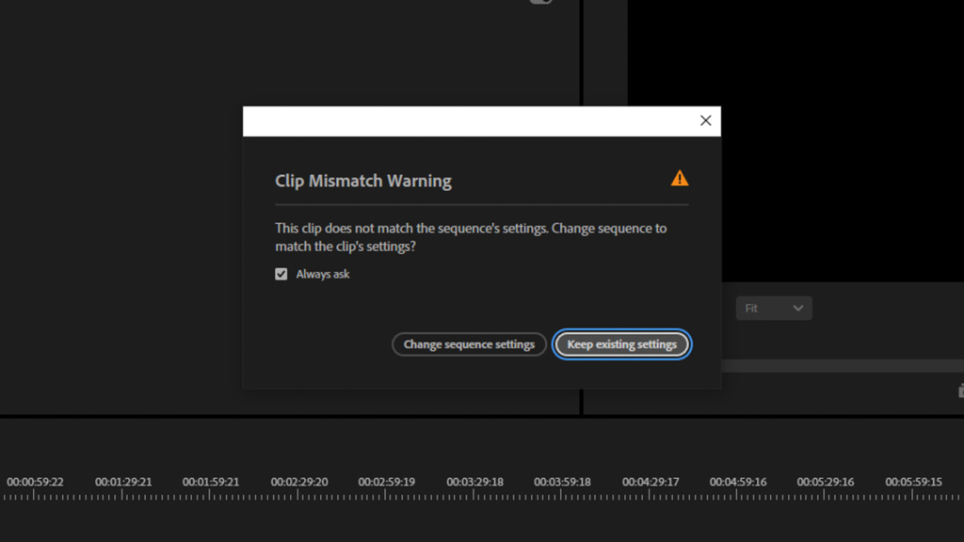This screenshot has width=964, height=542.
Task: Click timeline ruler at 00:02:59:19
Action: click(387, 482)
